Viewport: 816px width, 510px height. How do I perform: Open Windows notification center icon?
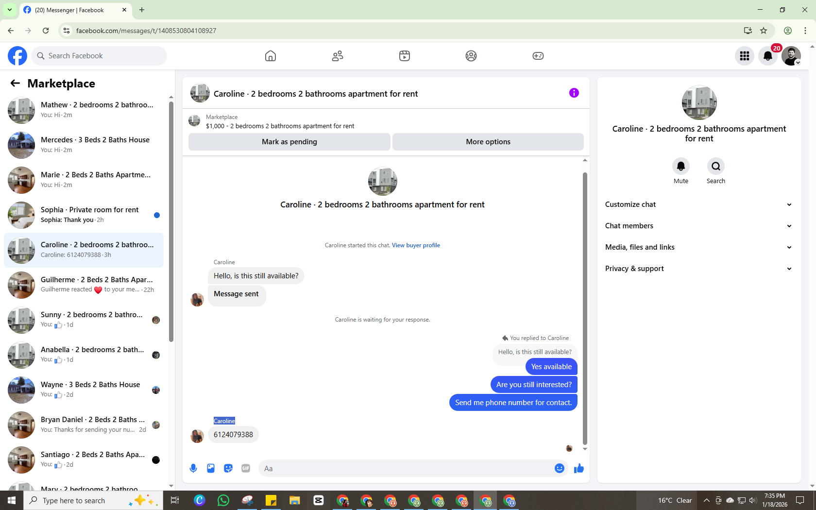(x=800, y=500)
